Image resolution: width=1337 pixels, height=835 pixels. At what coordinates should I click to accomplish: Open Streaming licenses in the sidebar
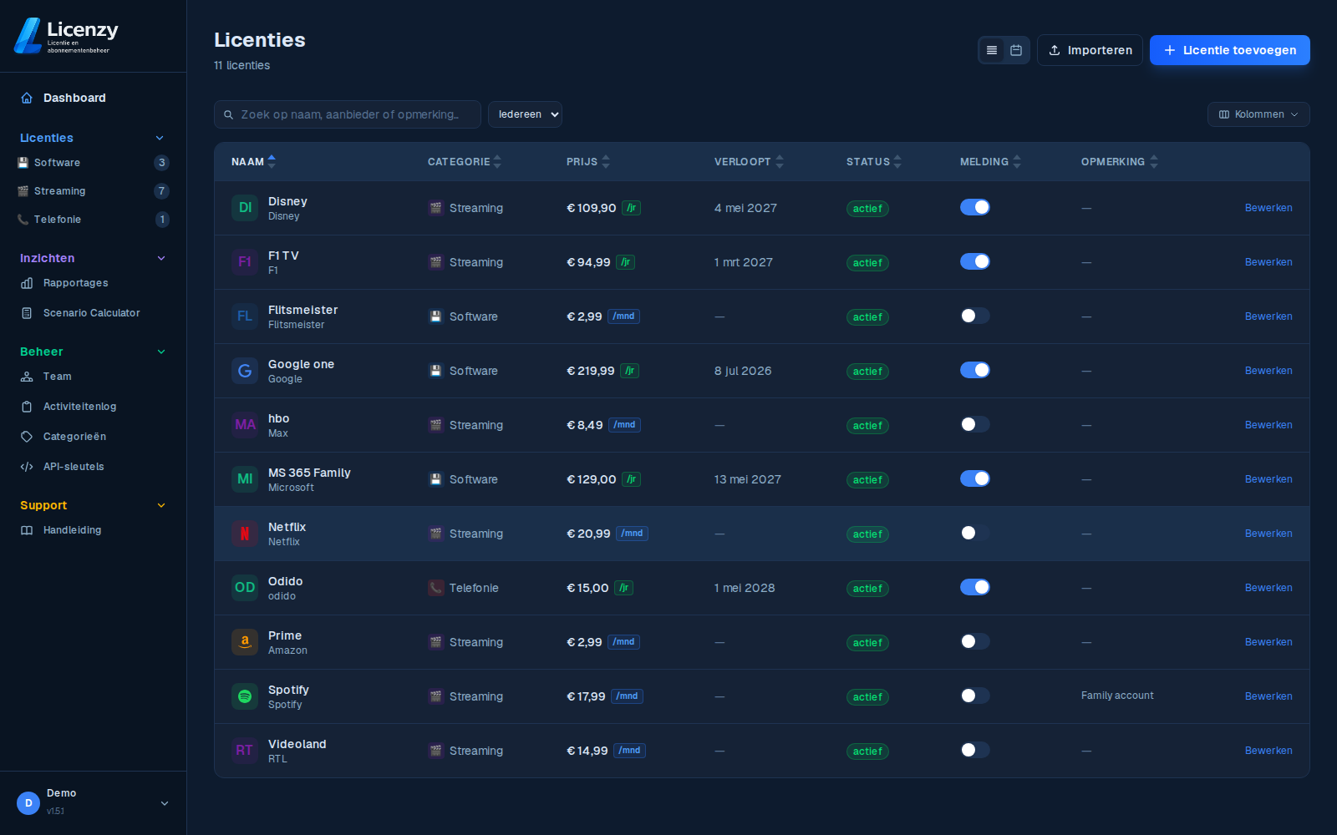click(93, 191)
